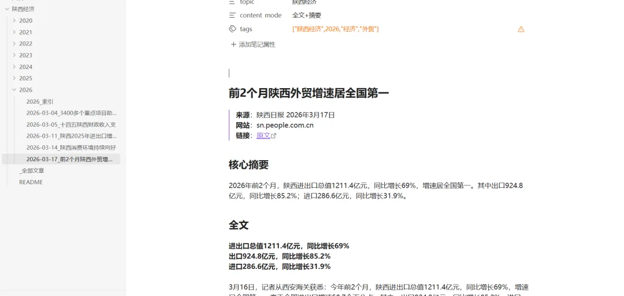Viewport: 624px width, 296px height.
Task: Click the external link icon after 原文
Action: pos(273,136)
